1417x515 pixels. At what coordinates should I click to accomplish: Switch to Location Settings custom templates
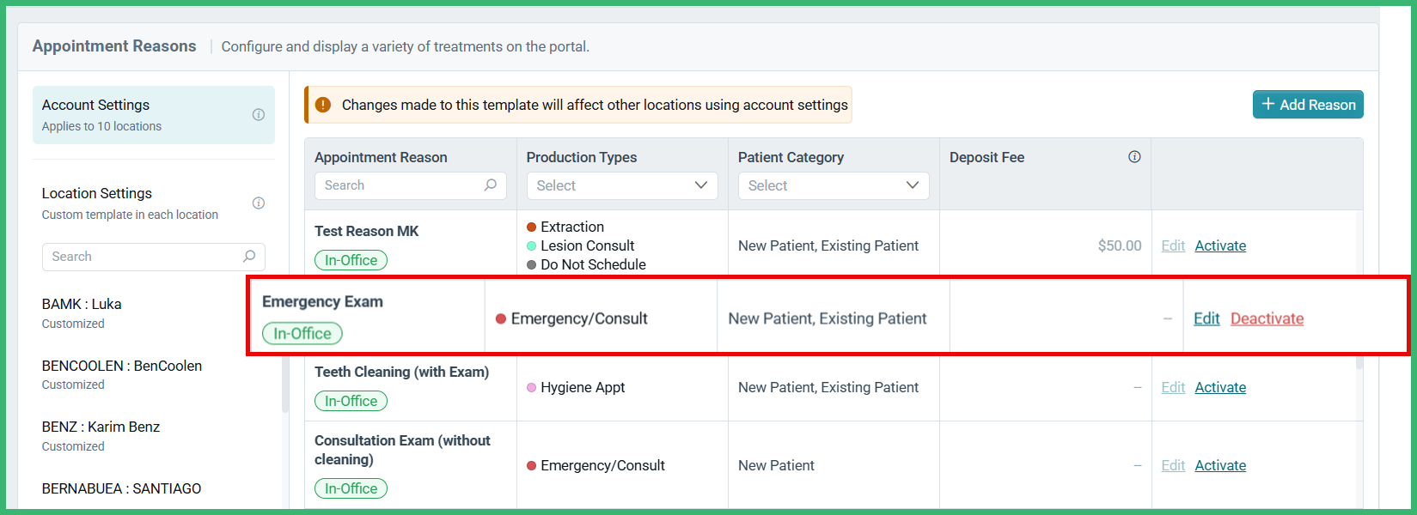(x=96, y=193)
